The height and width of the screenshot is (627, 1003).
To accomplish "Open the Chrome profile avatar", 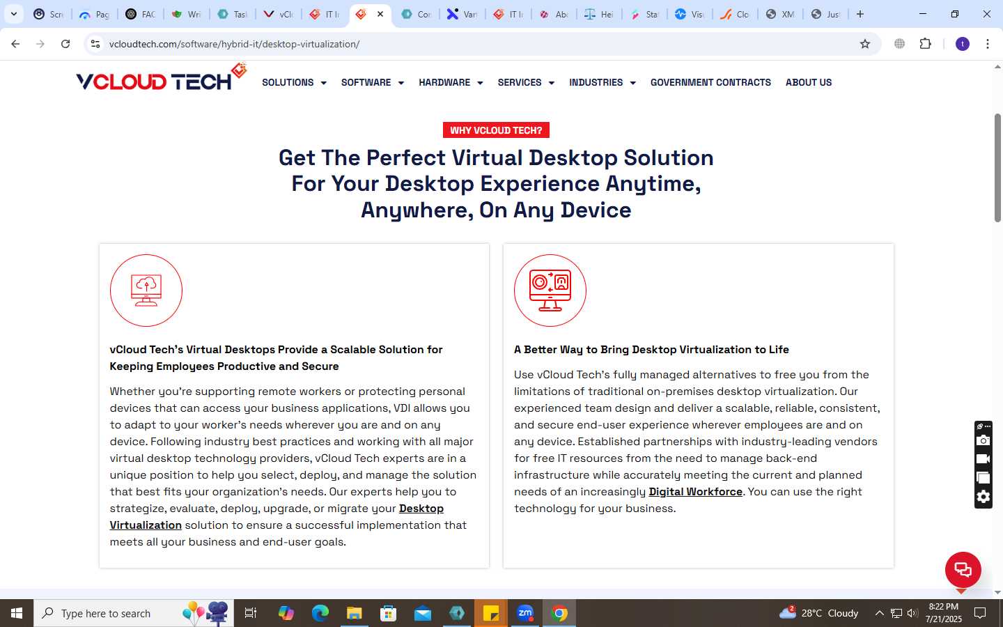I will click(x=963, y=44).
